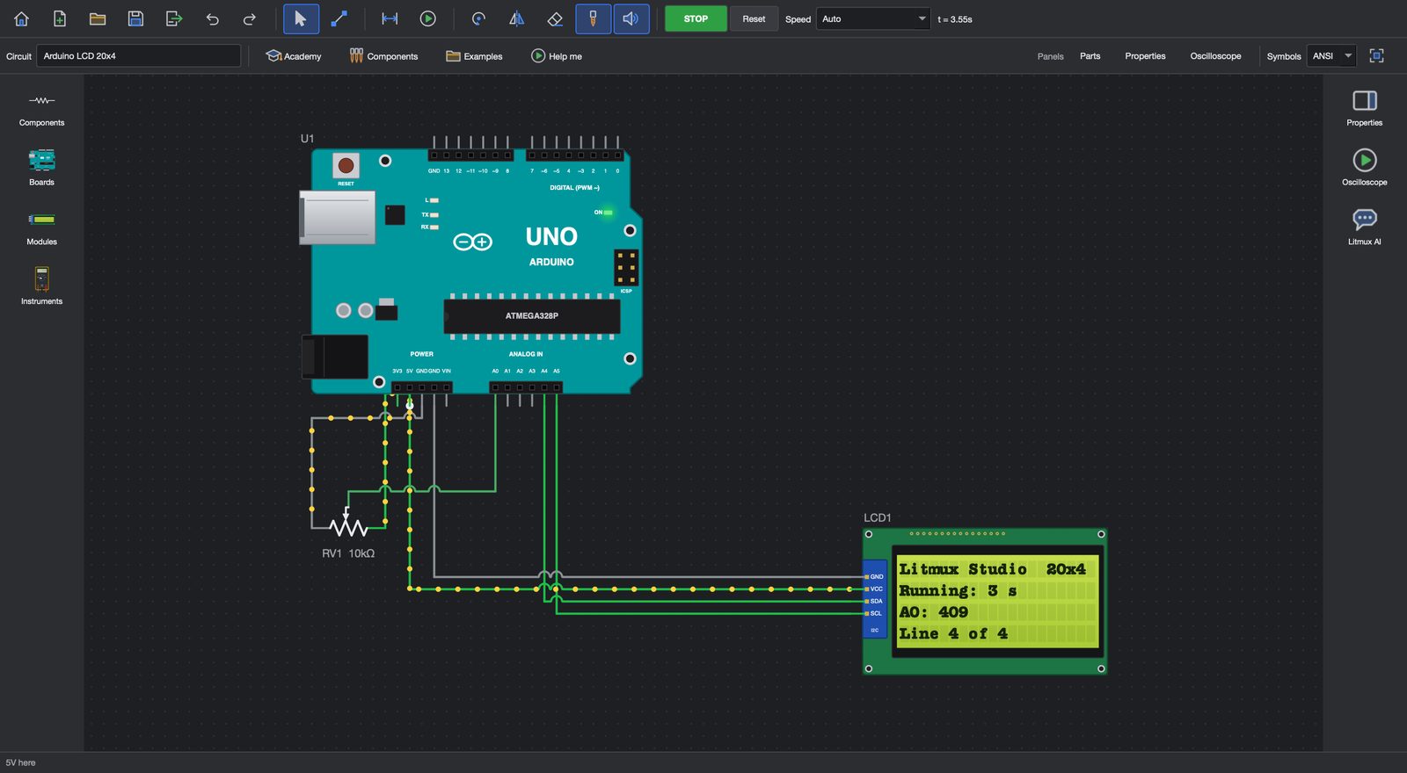
Task: Redo the last action
Action: [x=250, y=18]
